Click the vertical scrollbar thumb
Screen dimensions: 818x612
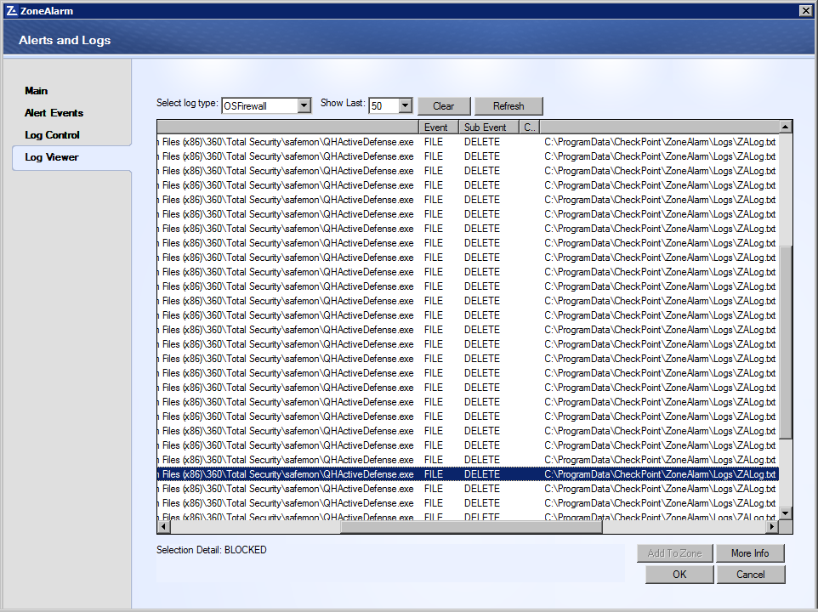[x=786, y=342]
